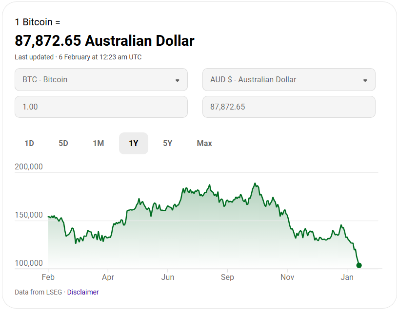Click the green endpoint dot on chart
Viewport: 398px width, 313px height.
pos(359,265)
